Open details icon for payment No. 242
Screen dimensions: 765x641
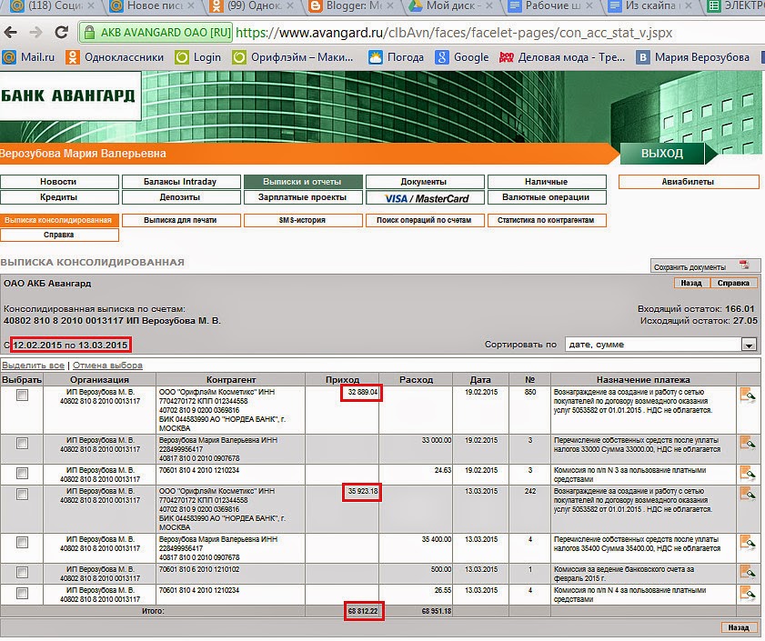pyautogui.click(x=748, y=495)
